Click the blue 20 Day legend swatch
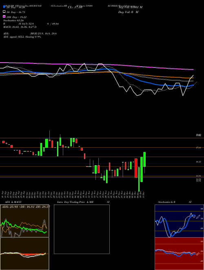The width and height of the screenshot is (204, 270). [x=4, y=7]
